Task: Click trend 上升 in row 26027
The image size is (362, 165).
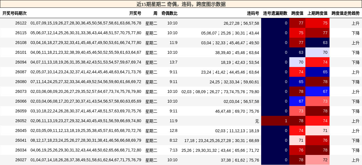Action: point(355,160)
